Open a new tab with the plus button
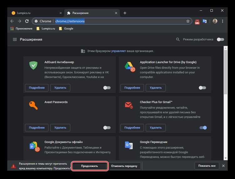 125,13
